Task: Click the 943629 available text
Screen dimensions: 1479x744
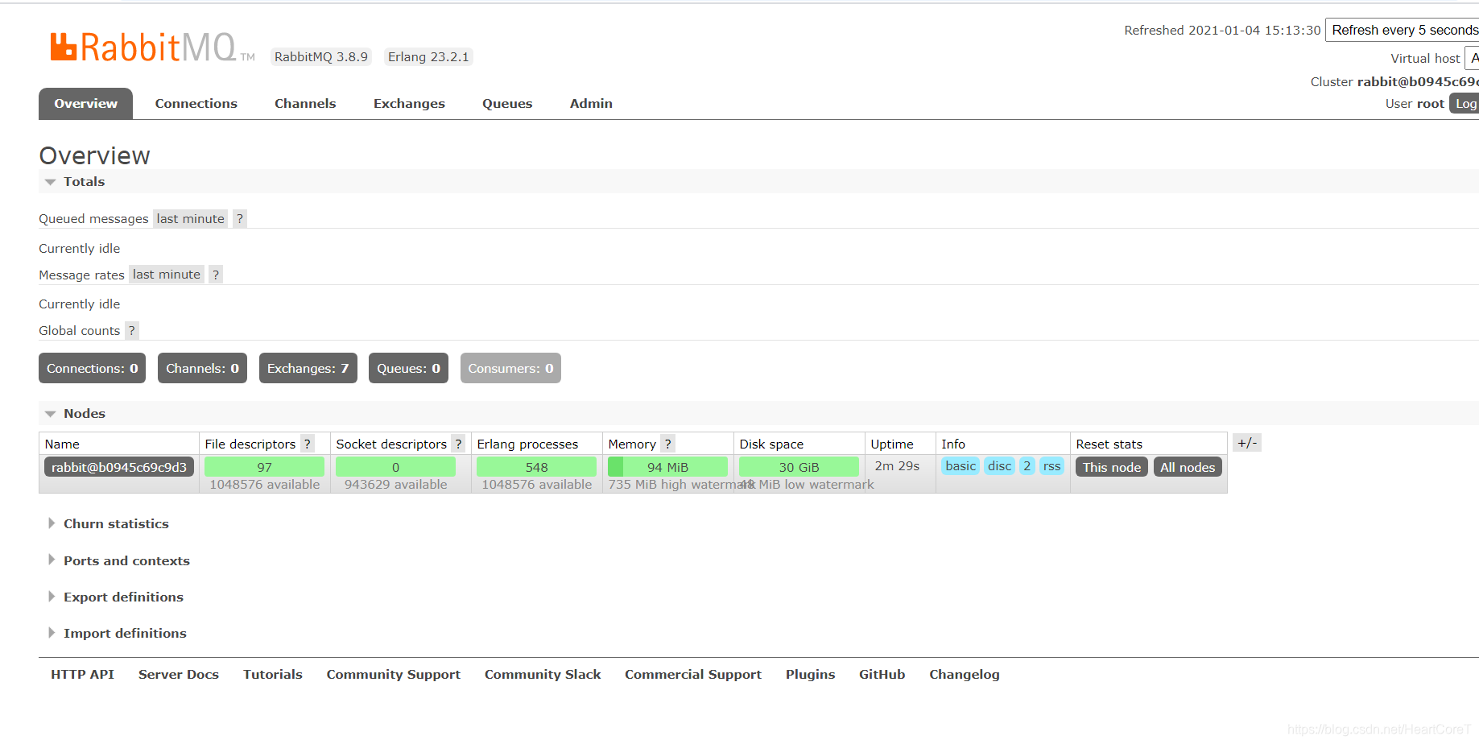Action: pyautogui.click(x=395, y=485)
